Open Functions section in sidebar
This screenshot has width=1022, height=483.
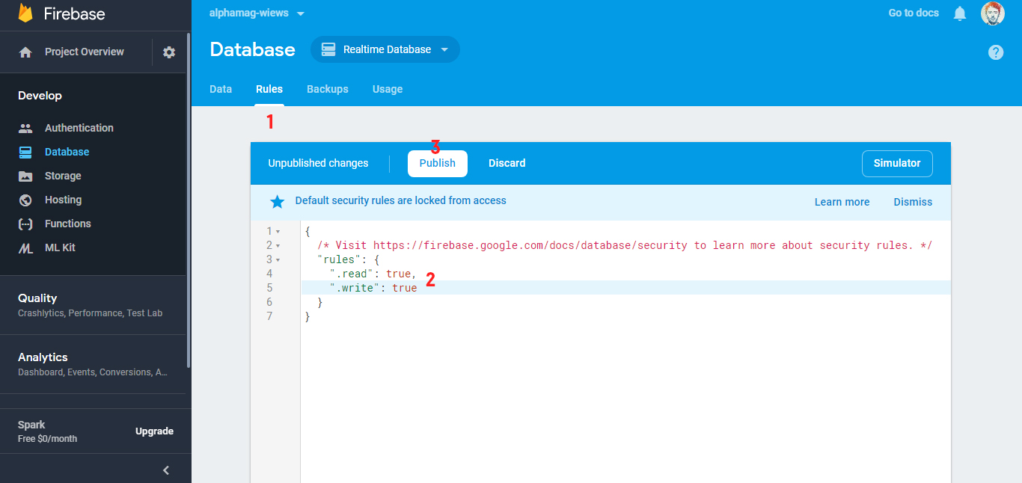tap(68, 224)
